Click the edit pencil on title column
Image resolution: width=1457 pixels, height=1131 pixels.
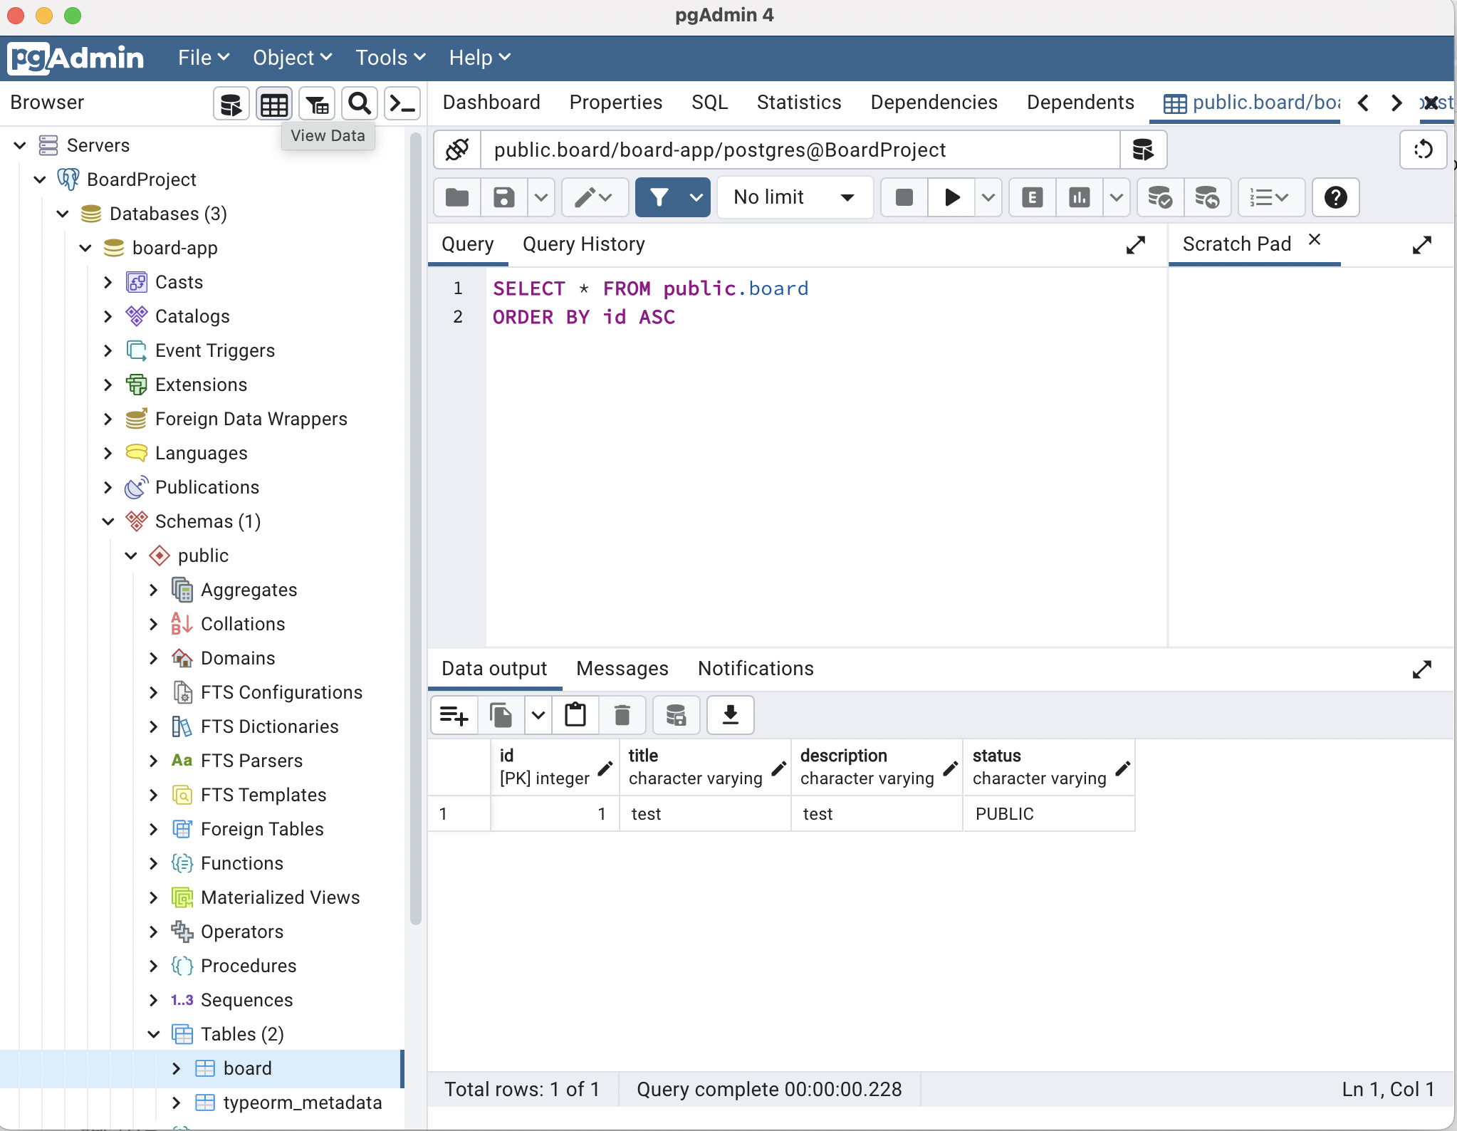(778, 768)
